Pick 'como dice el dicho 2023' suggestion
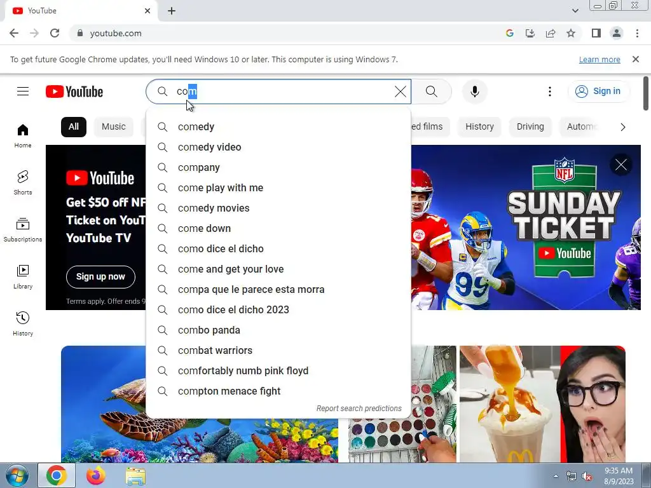This screenshot has height=488, width=651. pos(278,310)
